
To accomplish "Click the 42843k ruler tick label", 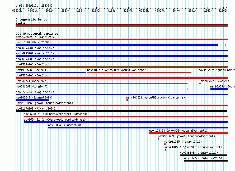I will 223,11.
